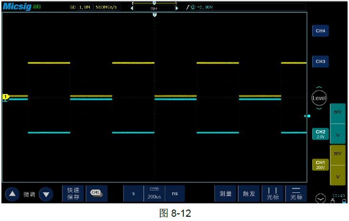Click the CH1 tag icon beside quick save
The image size is (349, 221).
96,193
